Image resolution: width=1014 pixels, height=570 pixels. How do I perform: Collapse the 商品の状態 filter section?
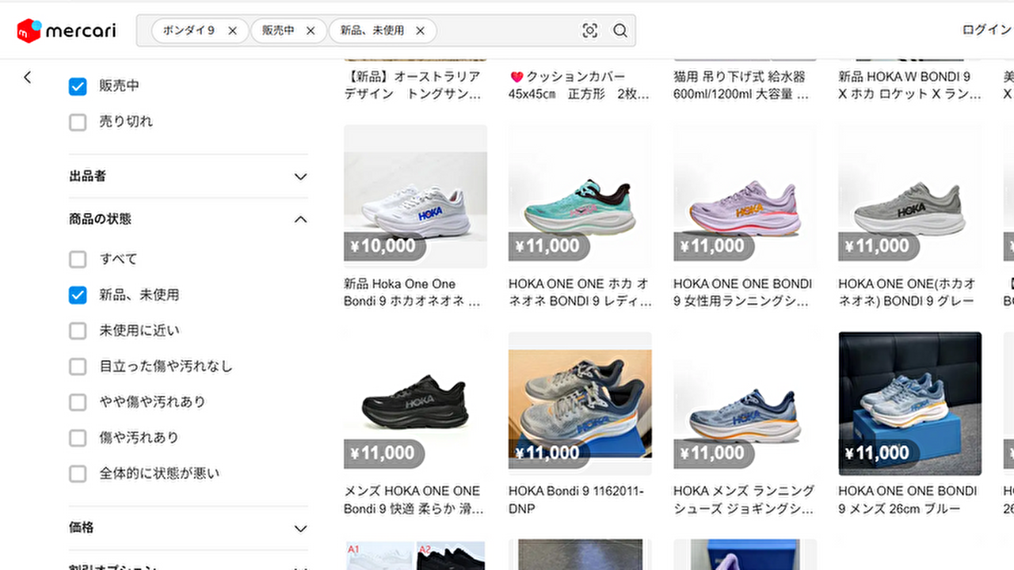(300, 219)
